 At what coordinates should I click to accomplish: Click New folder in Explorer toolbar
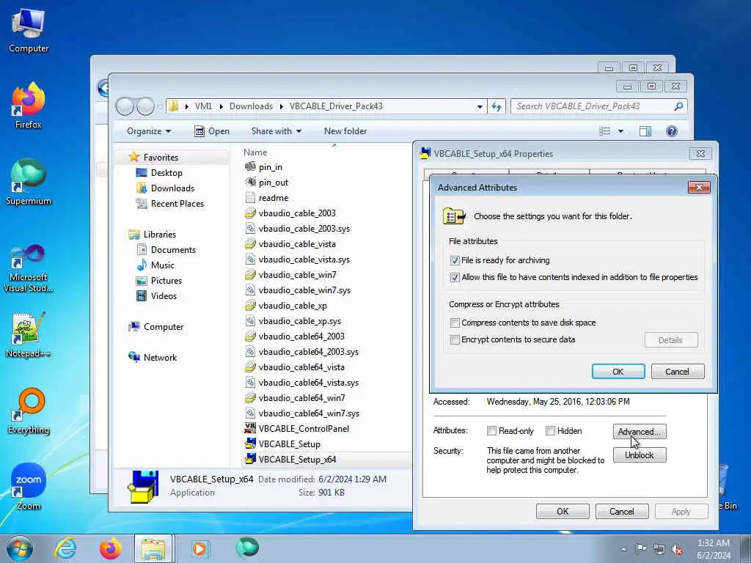(x=345, y=131)
